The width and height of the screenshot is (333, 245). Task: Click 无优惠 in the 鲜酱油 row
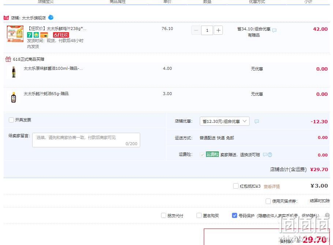coord(257,69)
